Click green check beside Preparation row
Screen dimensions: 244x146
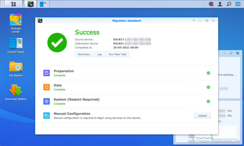(x=208, y=73)
